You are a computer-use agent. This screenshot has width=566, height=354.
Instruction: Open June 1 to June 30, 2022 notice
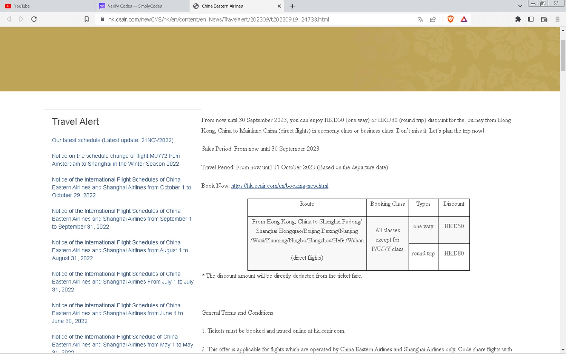point(117,313)
